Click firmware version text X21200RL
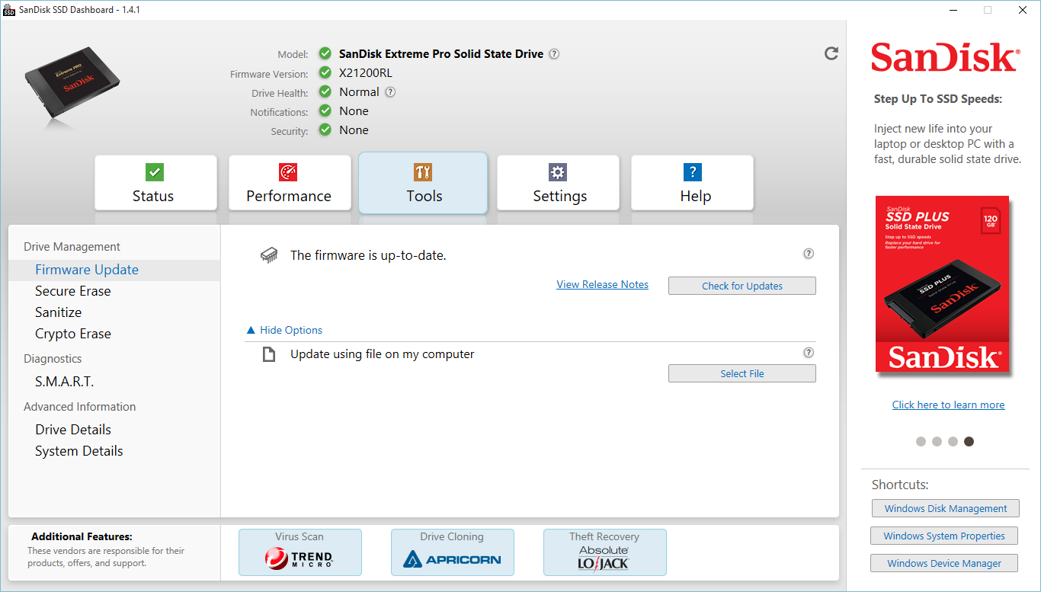 click(366, 73)
